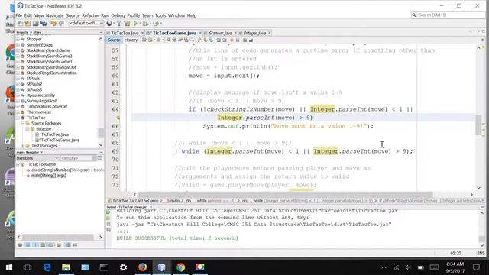The width and height of the screenshot is (489, 275).
Task: Collapse the Source Packages node
Action: click(23, 124)
